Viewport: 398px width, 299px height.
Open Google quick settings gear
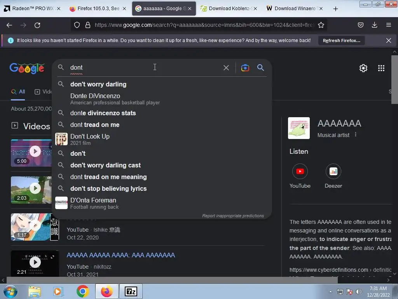363,68
